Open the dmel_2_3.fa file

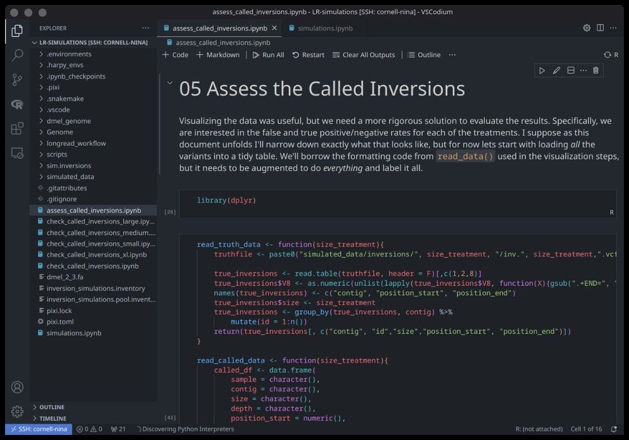pos(65,277)
